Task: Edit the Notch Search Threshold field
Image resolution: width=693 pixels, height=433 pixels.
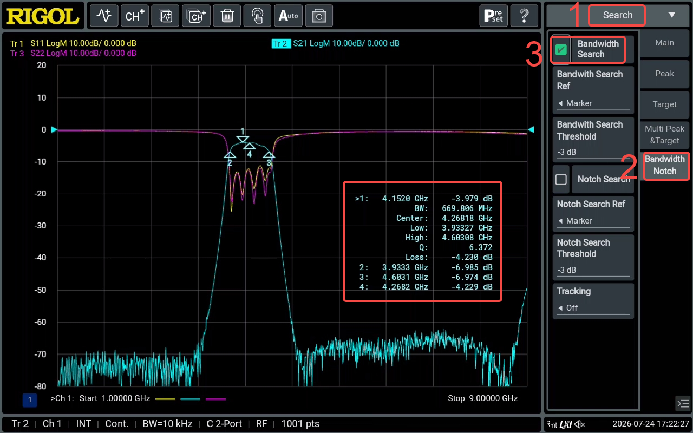Action: (593, 257)
